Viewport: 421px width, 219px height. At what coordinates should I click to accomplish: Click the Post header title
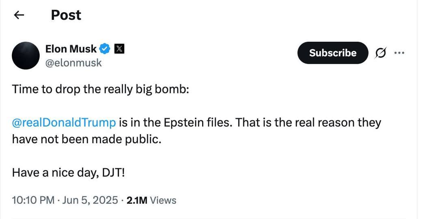click(66, 15)
